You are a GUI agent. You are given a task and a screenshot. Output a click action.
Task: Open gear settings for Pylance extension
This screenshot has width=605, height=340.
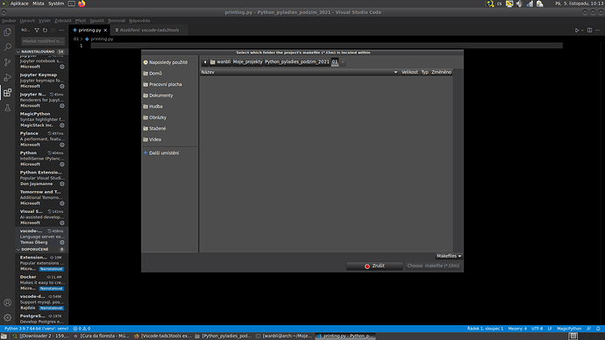61,145
